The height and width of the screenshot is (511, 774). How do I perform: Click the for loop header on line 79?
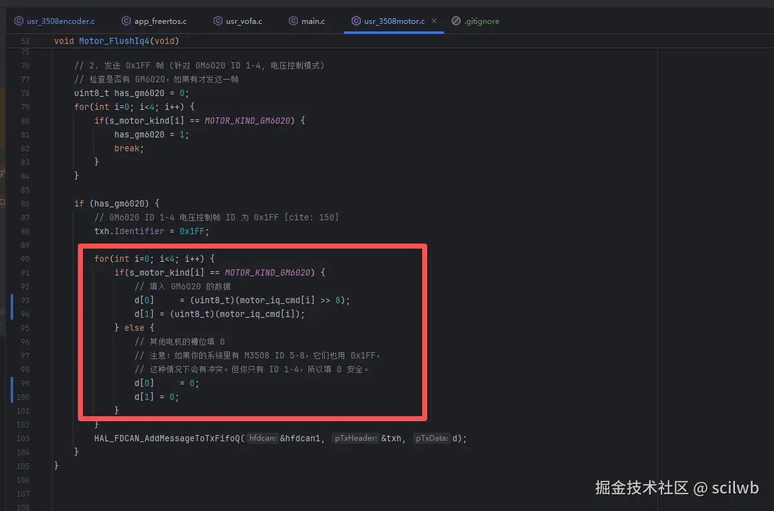(134, 107)
